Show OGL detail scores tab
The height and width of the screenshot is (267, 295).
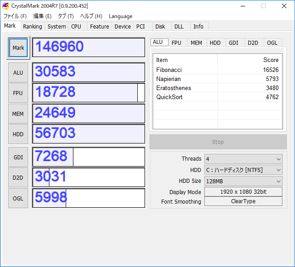272,43
